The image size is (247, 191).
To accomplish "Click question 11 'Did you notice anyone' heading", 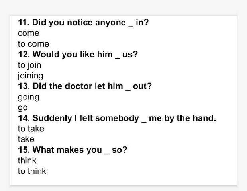I will (x=83, y=23).
